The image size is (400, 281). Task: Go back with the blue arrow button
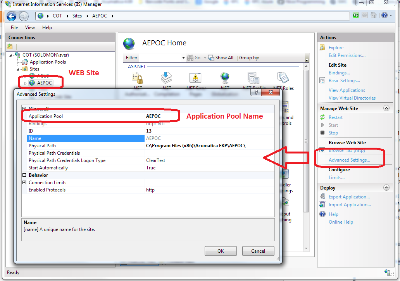(11, 16)
